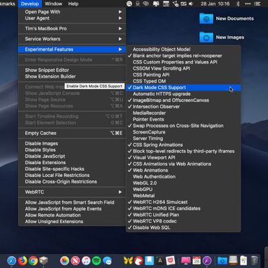Open Safari from the dock
Image resolution: width=268 pixels, height=268 pixels.
click(x=11, y=261)
